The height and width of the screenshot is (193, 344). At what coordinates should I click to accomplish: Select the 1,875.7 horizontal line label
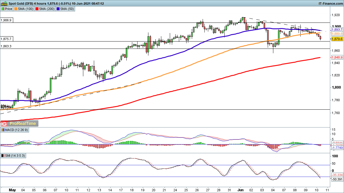[x=6, y=39]
